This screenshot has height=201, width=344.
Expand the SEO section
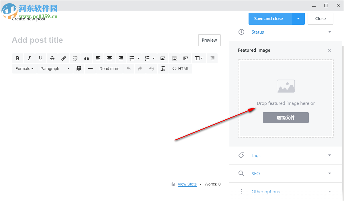pyautogui.click(x=286, y=173)
